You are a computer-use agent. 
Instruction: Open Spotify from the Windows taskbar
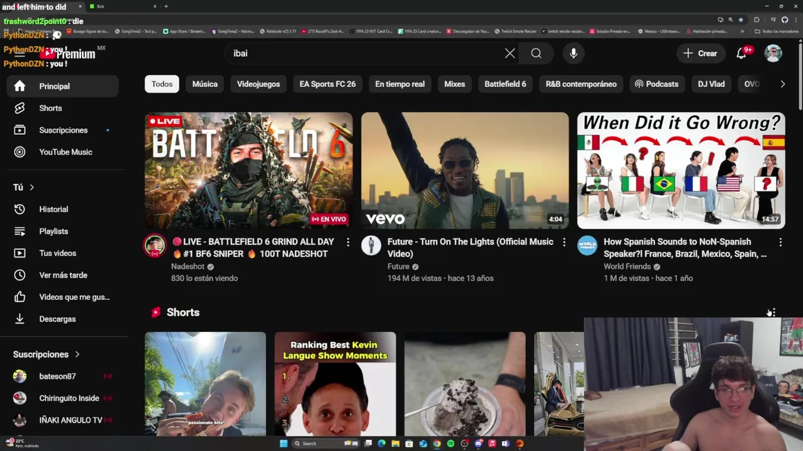point(450,443)
